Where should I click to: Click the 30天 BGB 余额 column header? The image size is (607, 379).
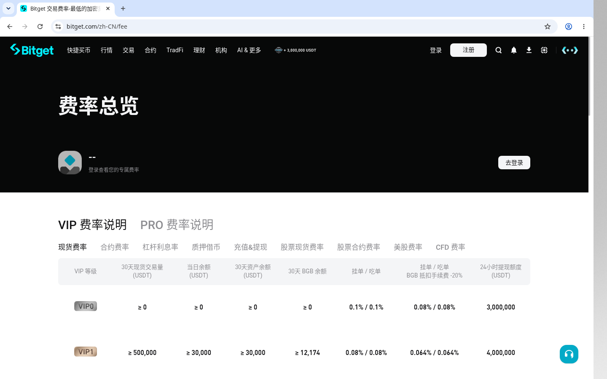[x=308, y=271]
